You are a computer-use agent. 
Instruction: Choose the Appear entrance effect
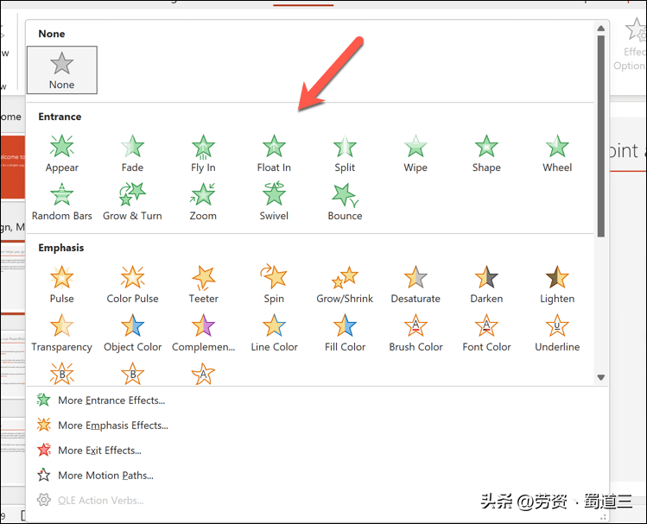click(x=62, y=154)
